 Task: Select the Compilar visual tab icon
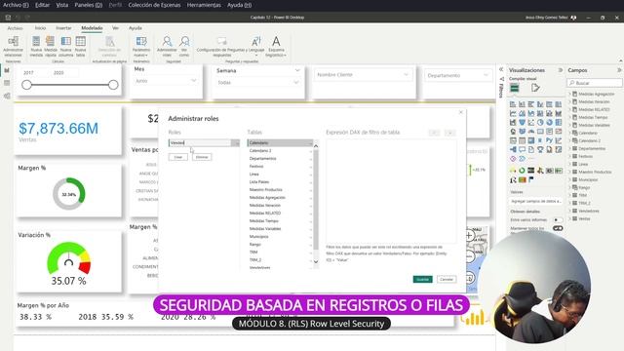coord(515,88)
